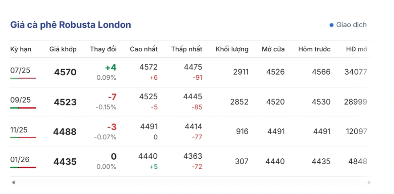Image resolution: width=394 pixels, height=194 pixels.
Task: Click the Hôm trước column header
Action: [x=314, y=49]
